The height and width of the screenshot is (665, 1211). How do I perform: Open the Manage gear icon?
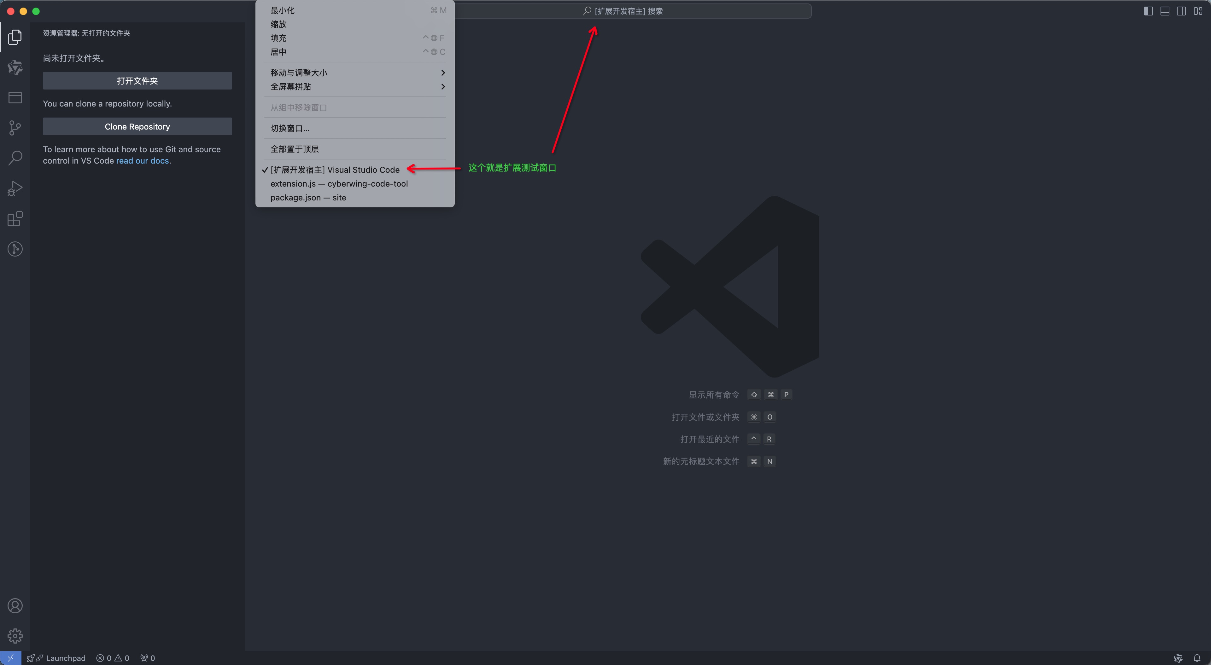(x=15, y=636)
